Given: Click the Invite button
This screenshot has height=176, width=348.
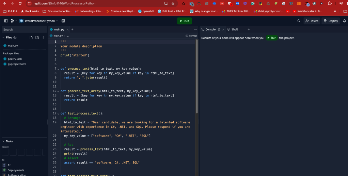Looking at the screenshot, I should click(312, 21).
